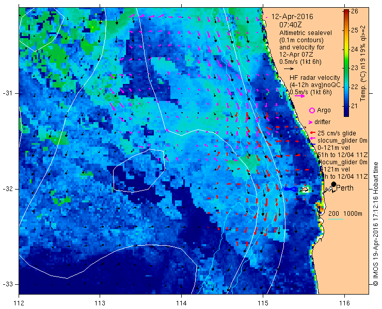Click the dark blue 21 degree band on colour bar
Viewport: 382px width, 309px height.
(346, 106)
